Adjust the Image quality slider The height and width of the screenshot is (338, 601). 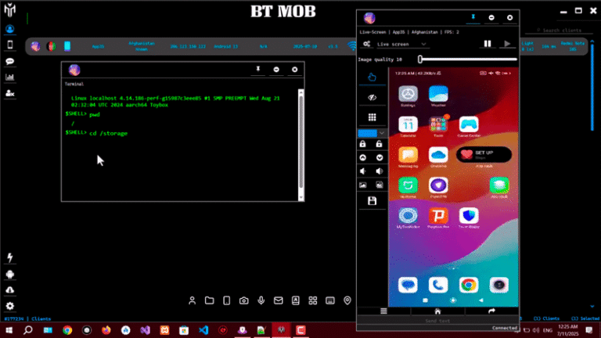[x=421, y=59]
